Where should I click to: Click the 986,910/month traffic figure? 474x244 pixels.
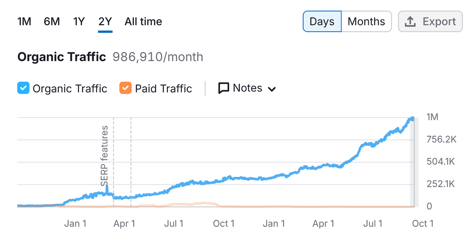coord(158,57)
